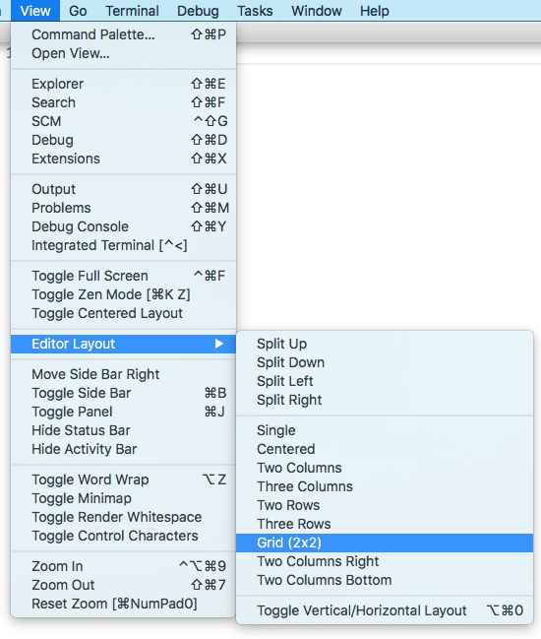Click Zoom In
This screenshot has height=639, width=541.
123,566
